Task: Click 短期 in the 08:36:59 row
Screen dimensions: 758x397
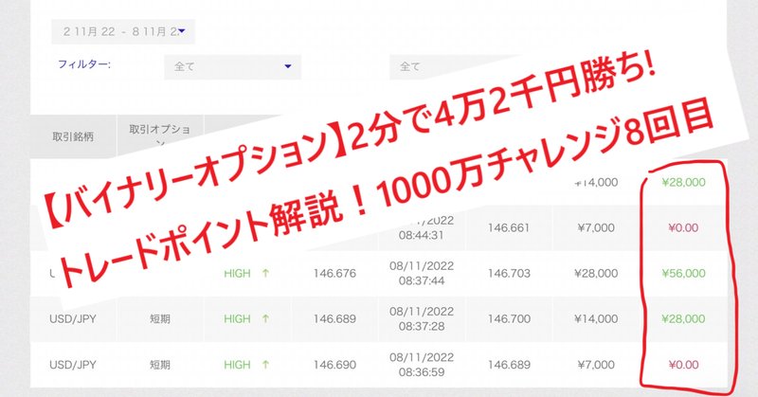Action: tap(160, 365)
